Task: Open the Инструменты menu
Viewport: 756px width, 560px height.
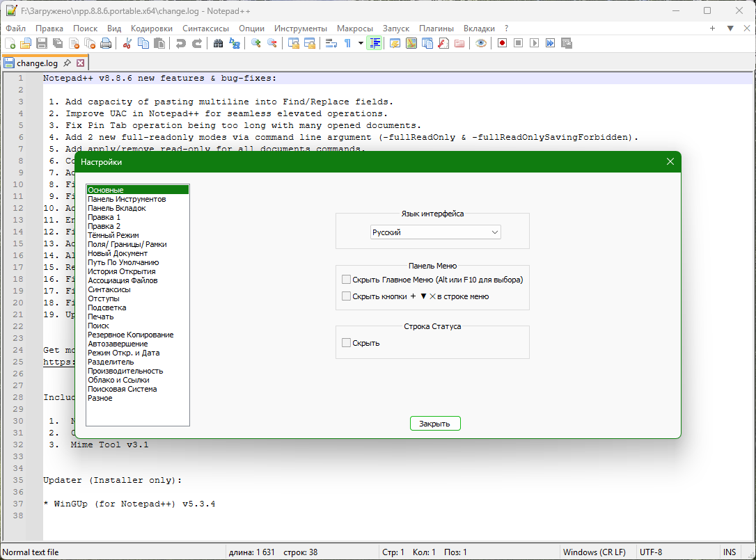Action: tap(300, 29)
